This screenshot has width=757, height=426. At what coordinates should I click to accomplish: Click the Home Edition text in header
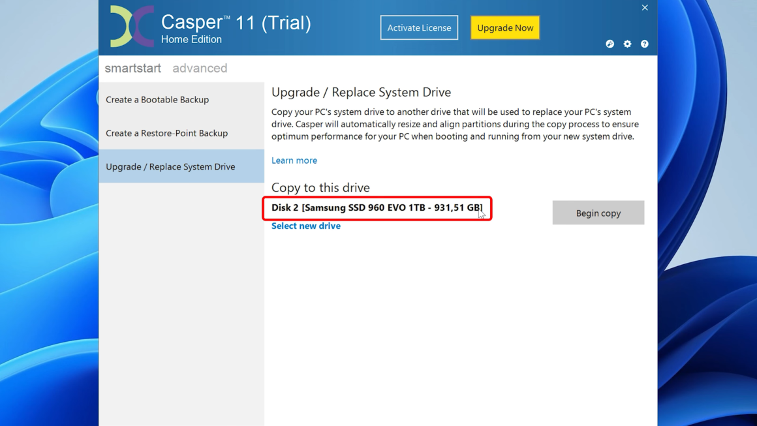click(191, 40)
